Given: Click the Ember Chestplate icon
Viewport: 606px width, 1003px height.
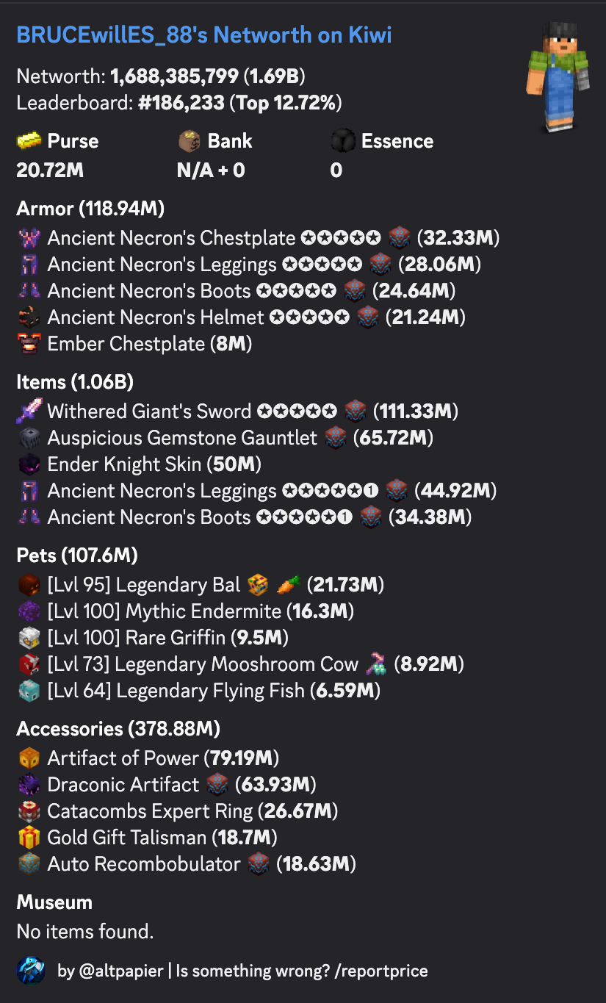Looking at the screenshot, I should pyautogui.click(x=29, y=344).
